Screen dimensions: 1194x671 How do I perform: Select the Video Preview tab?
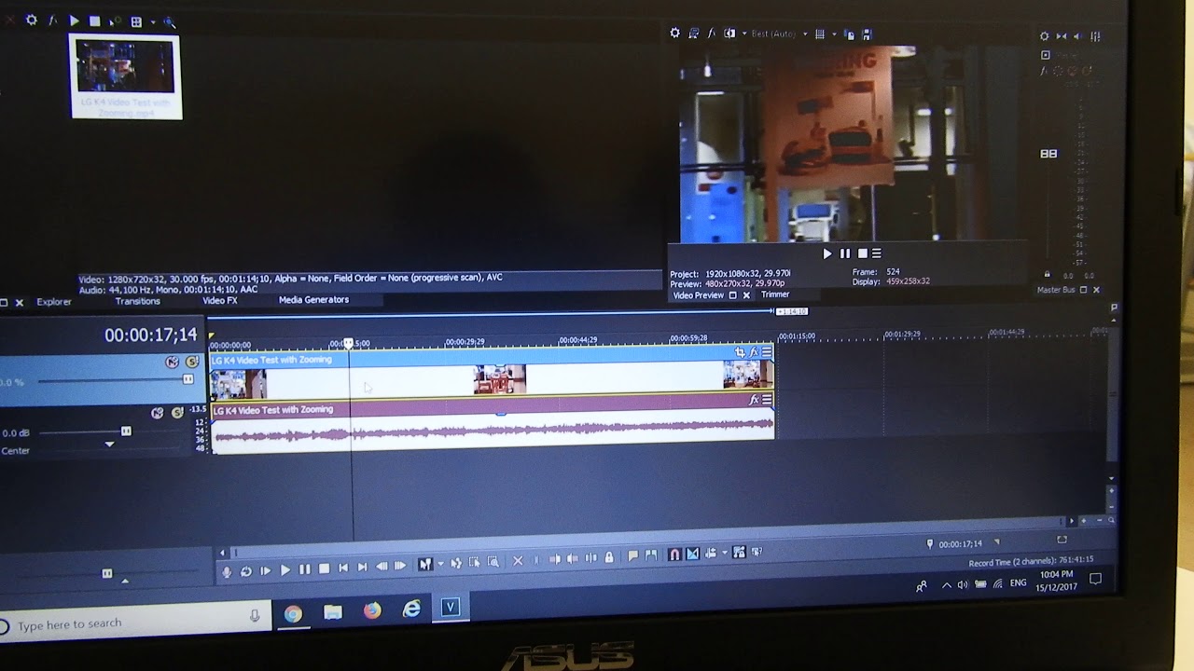(698, 295)
